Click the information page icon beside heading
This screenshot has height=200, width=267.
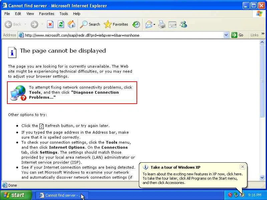point(12,53)
